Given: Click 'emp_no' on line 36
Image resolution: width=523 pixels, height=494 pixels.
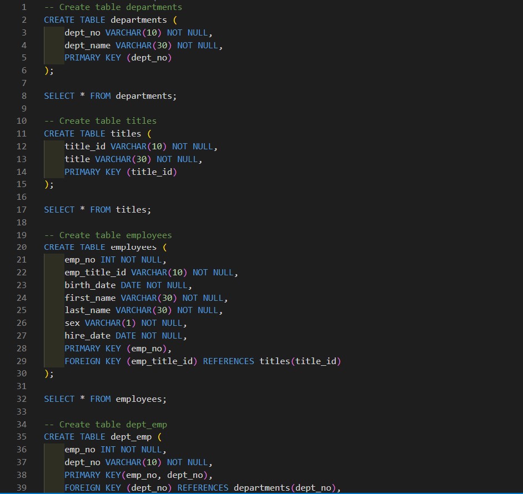Looking at the screenshot, I should 80,450.
